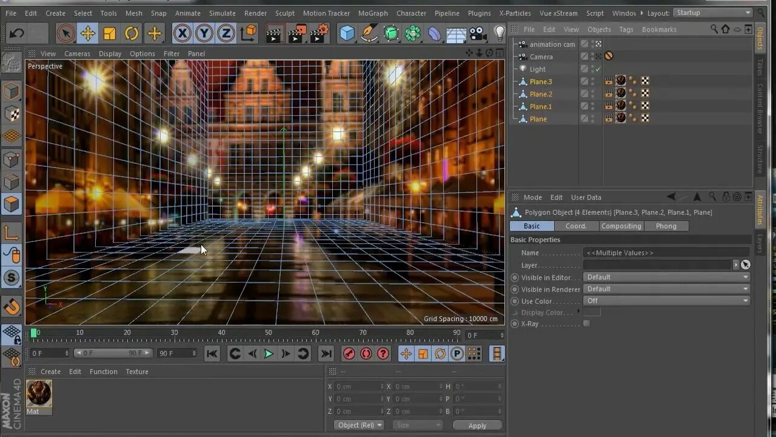Toggle Snap magnet icon in left palette
This screenshot has height=437, width=776.
coord(12,307)
